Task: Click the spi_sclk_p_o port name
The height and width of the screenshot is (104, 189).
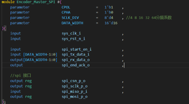Action: point(75,86)
